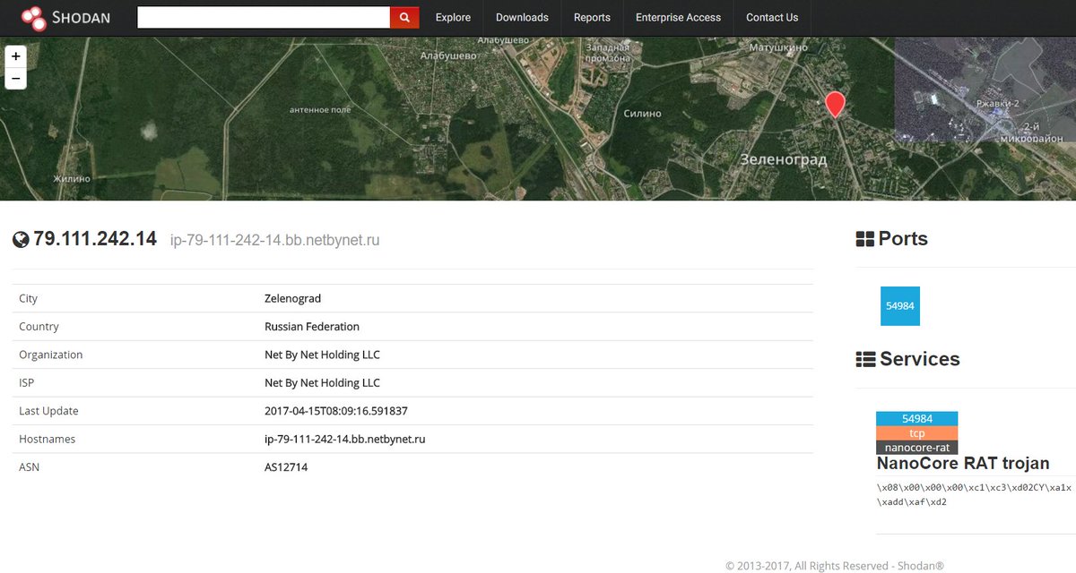Click the Shodan logo
The image size is (1076, 573).
[65, 17]
